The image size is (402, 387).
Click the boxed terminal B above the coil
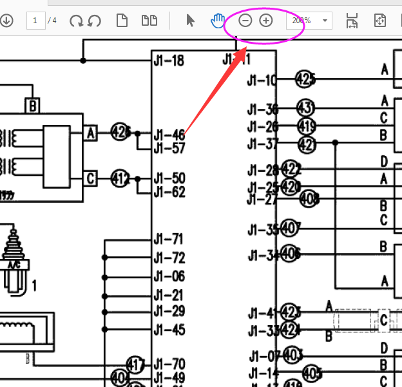point(32,106)
